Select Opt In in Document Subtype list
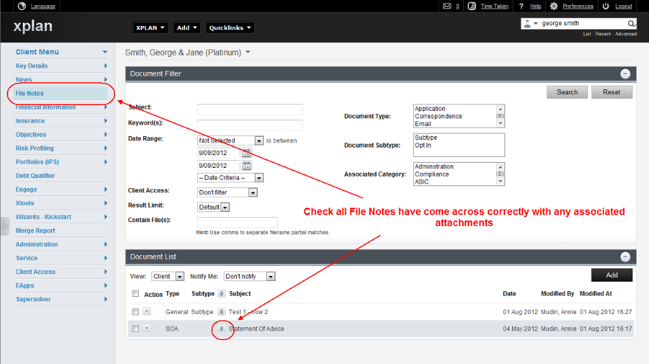The height and width of the screenshot is (364, 649). click(423, 145)
